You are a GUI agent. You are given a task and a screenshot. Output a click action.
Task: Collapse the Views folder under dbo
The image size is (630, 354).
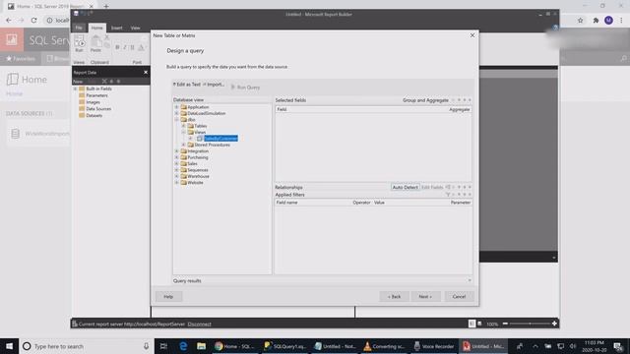pyautogui.click(x=184, y=132)
